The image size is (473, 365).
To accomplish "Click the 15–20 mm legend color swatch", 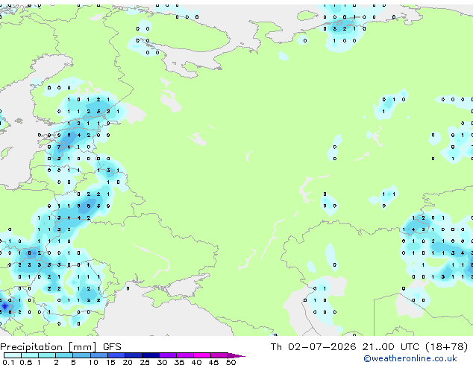I will click(116, 355).
